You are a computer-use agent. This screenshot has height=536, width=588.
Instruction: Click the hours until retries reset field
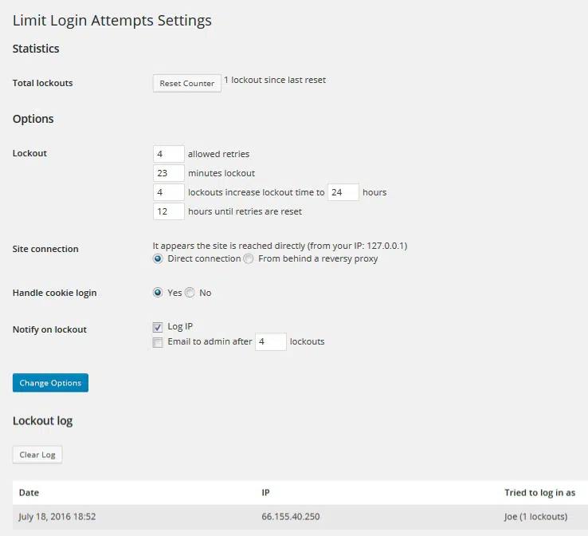click(168, 211)
